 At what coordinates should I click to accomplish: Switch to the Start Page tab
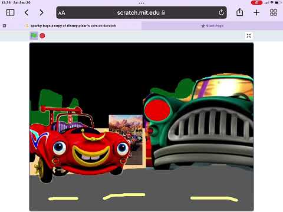tap(212, 26)
